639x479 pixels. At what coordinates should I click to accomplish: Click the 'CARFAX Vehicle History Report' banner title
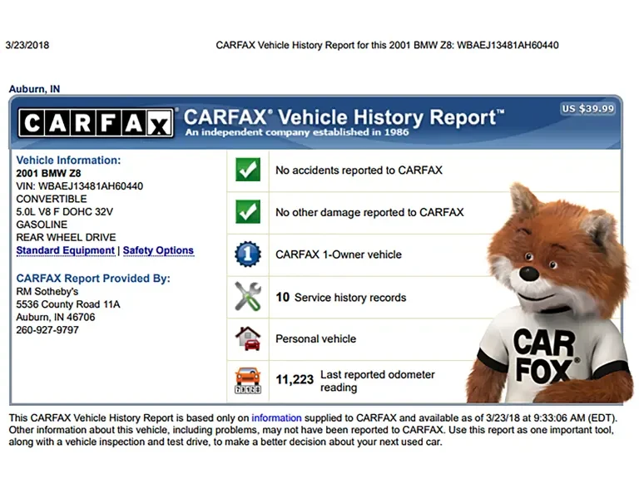[x=344, y=117]
